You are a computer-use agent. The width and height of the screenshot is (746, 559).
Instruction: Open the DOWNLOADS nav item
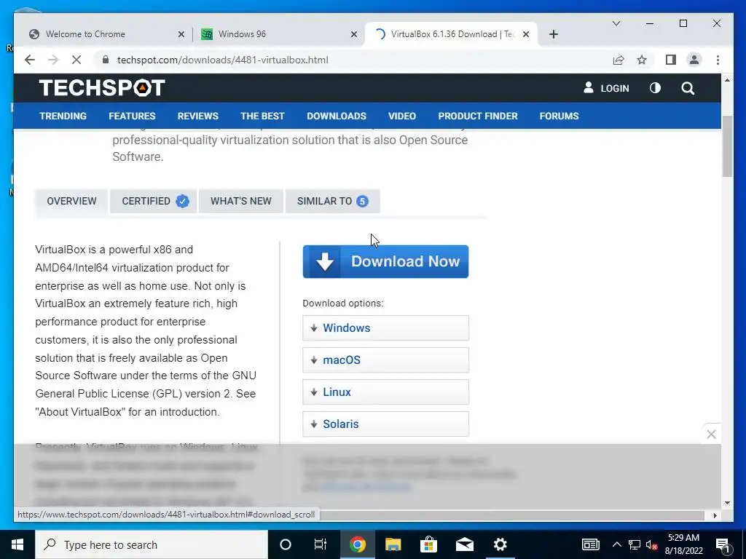point(337,116)
